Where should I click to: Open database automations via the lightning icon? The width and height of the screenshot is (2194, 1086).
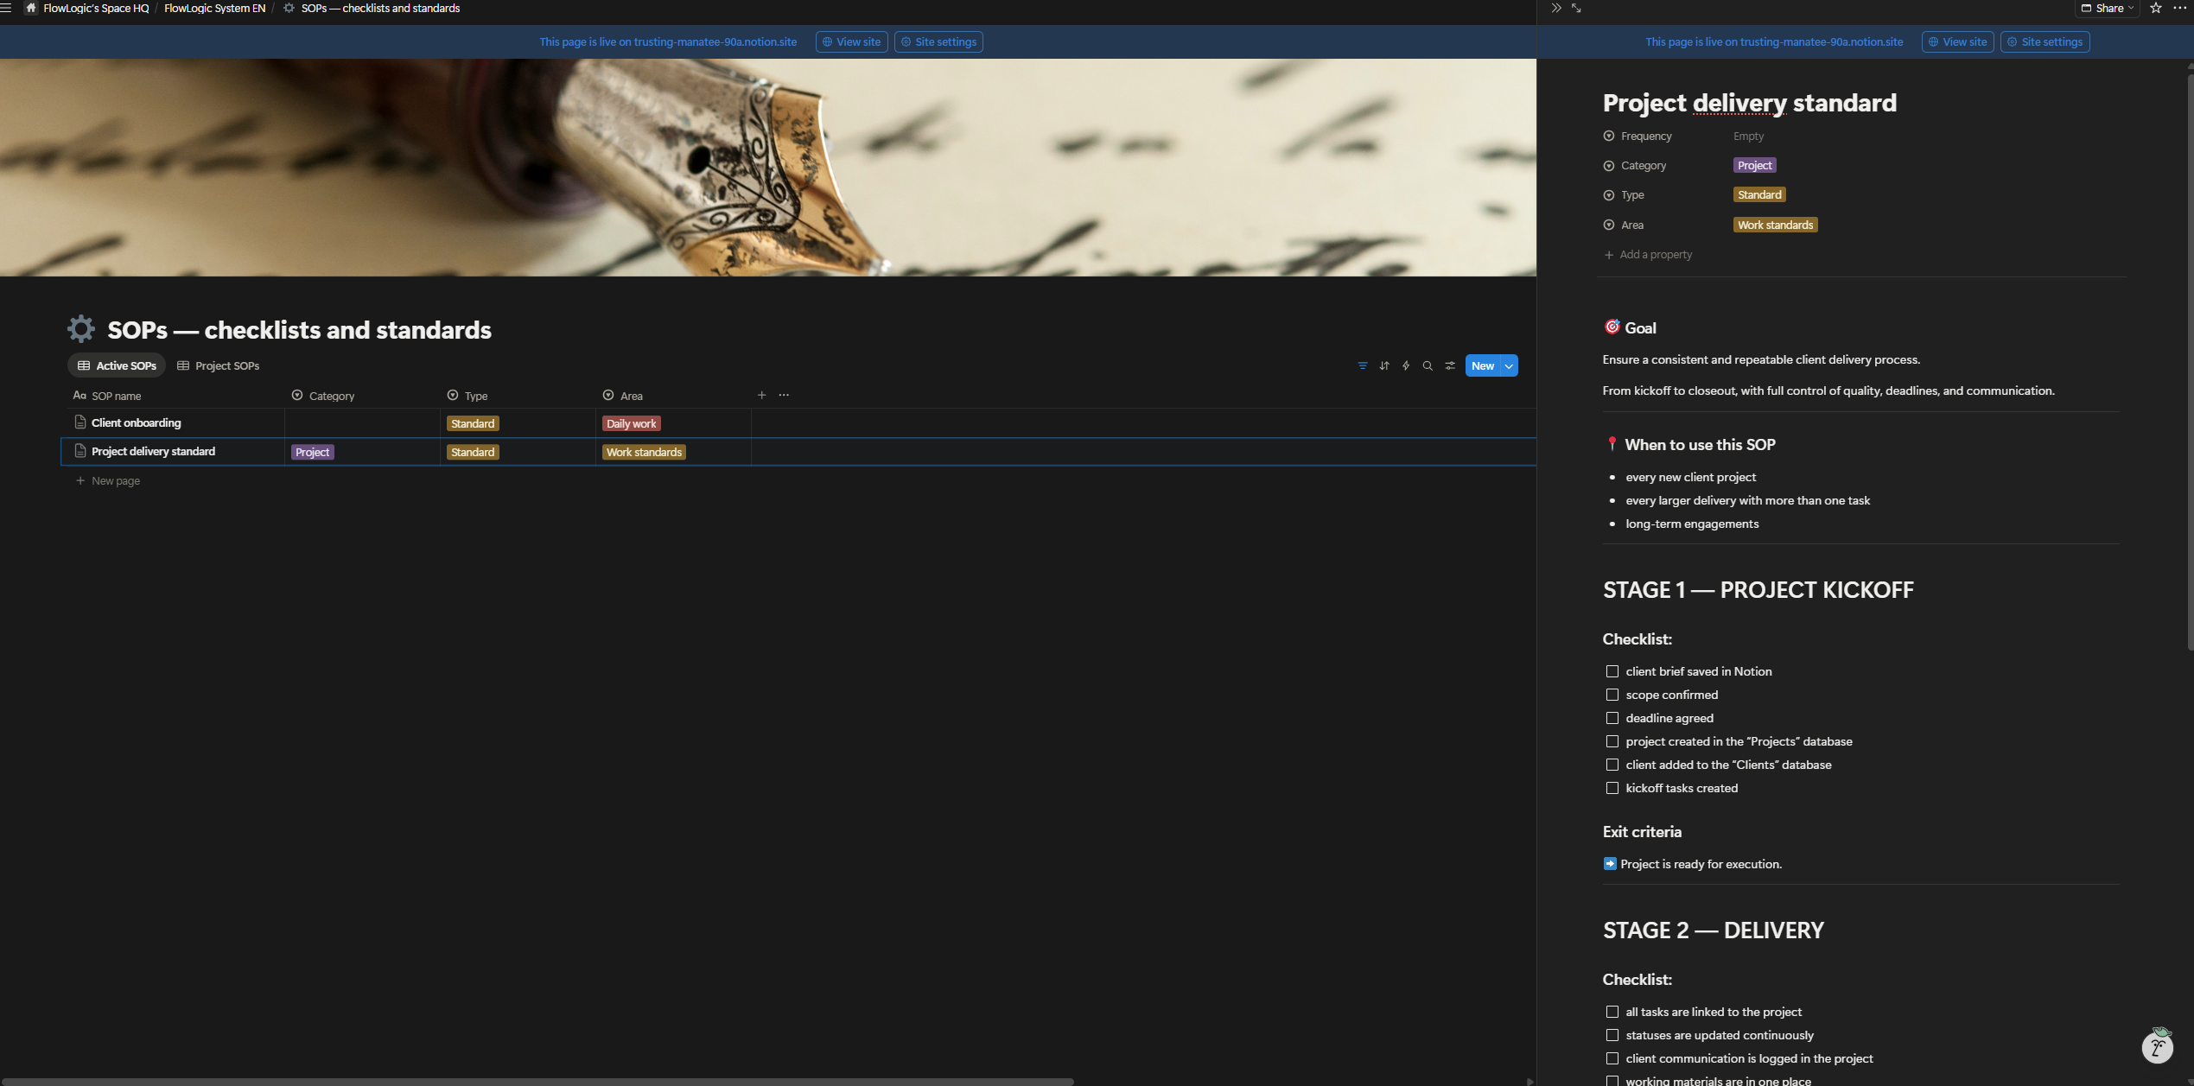click(x=1406, y=365)
